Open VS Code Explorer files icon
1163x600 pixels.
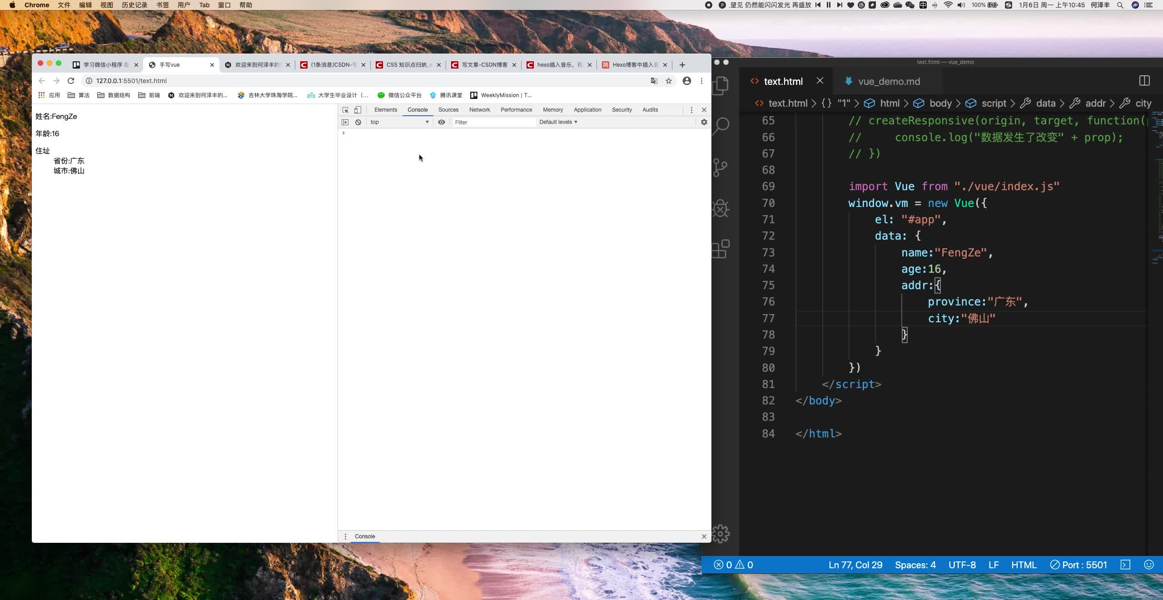click(x=721, y=86)
